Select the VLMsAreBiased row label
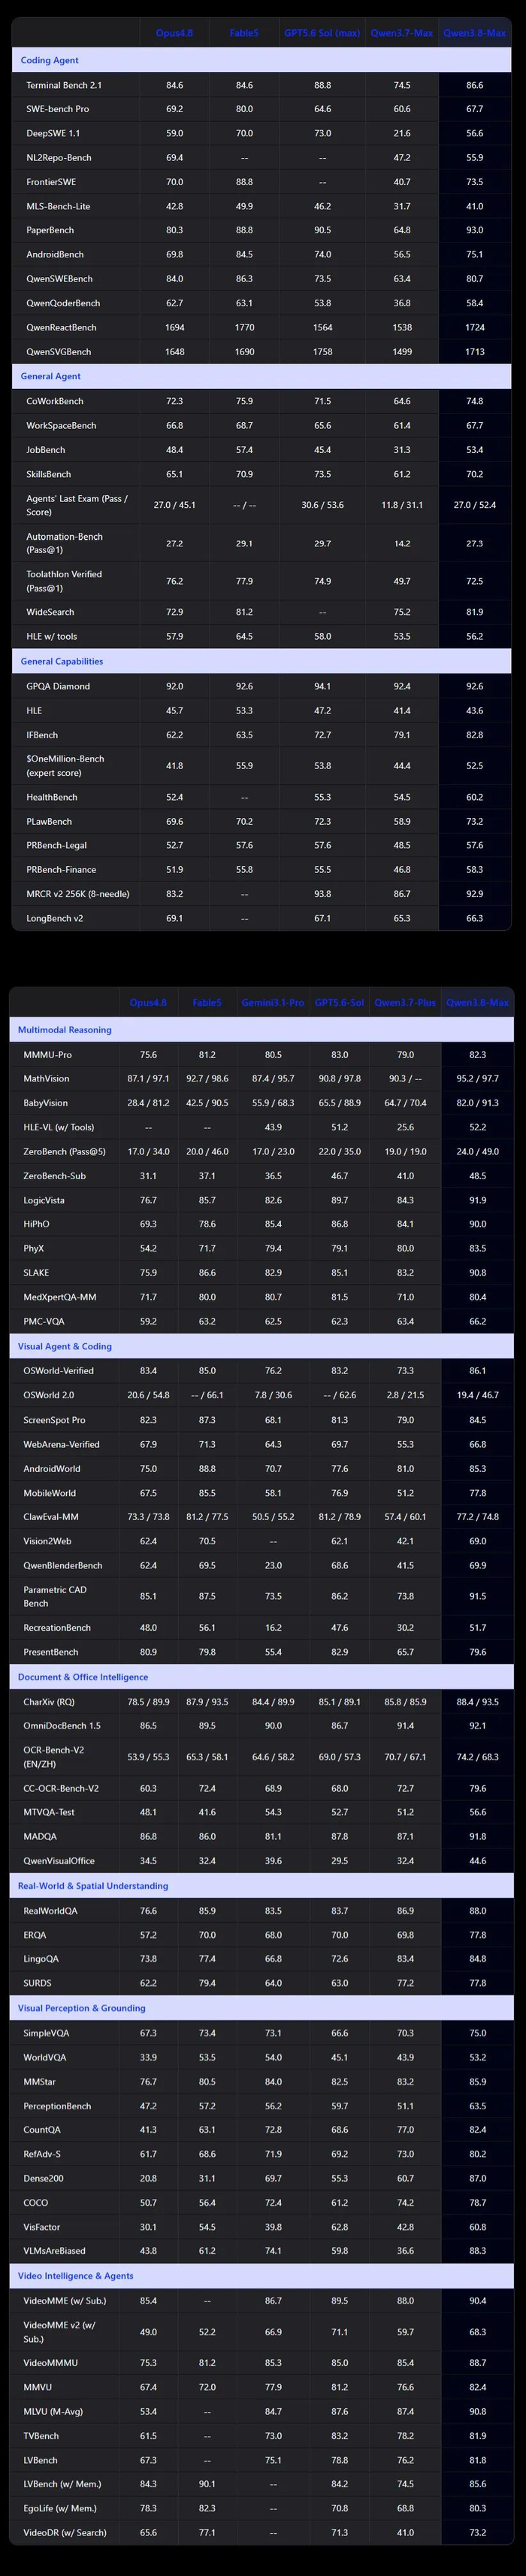526x2576 pixels. pyautogui.click(x=55, y=2251)
